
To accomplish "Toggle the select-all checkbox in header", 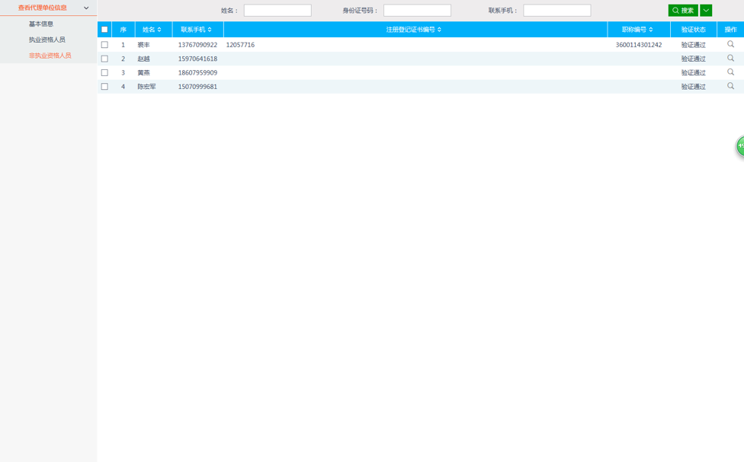I will 104,30.
